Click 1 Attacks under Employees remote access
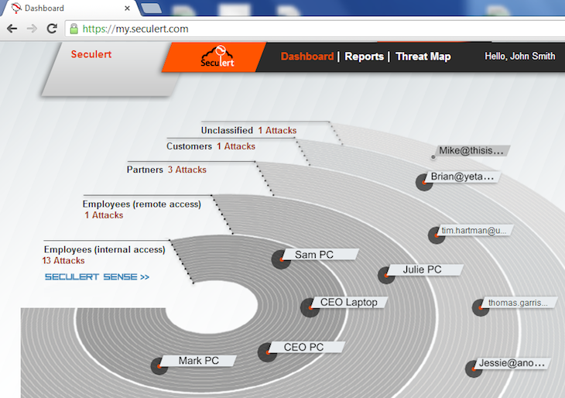The image size is (565, 398). tap(104, 214)
